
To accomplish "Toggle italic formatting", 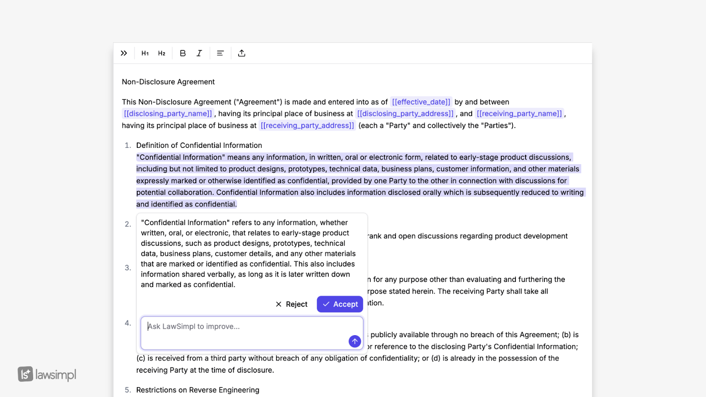I will click(199, 53).
